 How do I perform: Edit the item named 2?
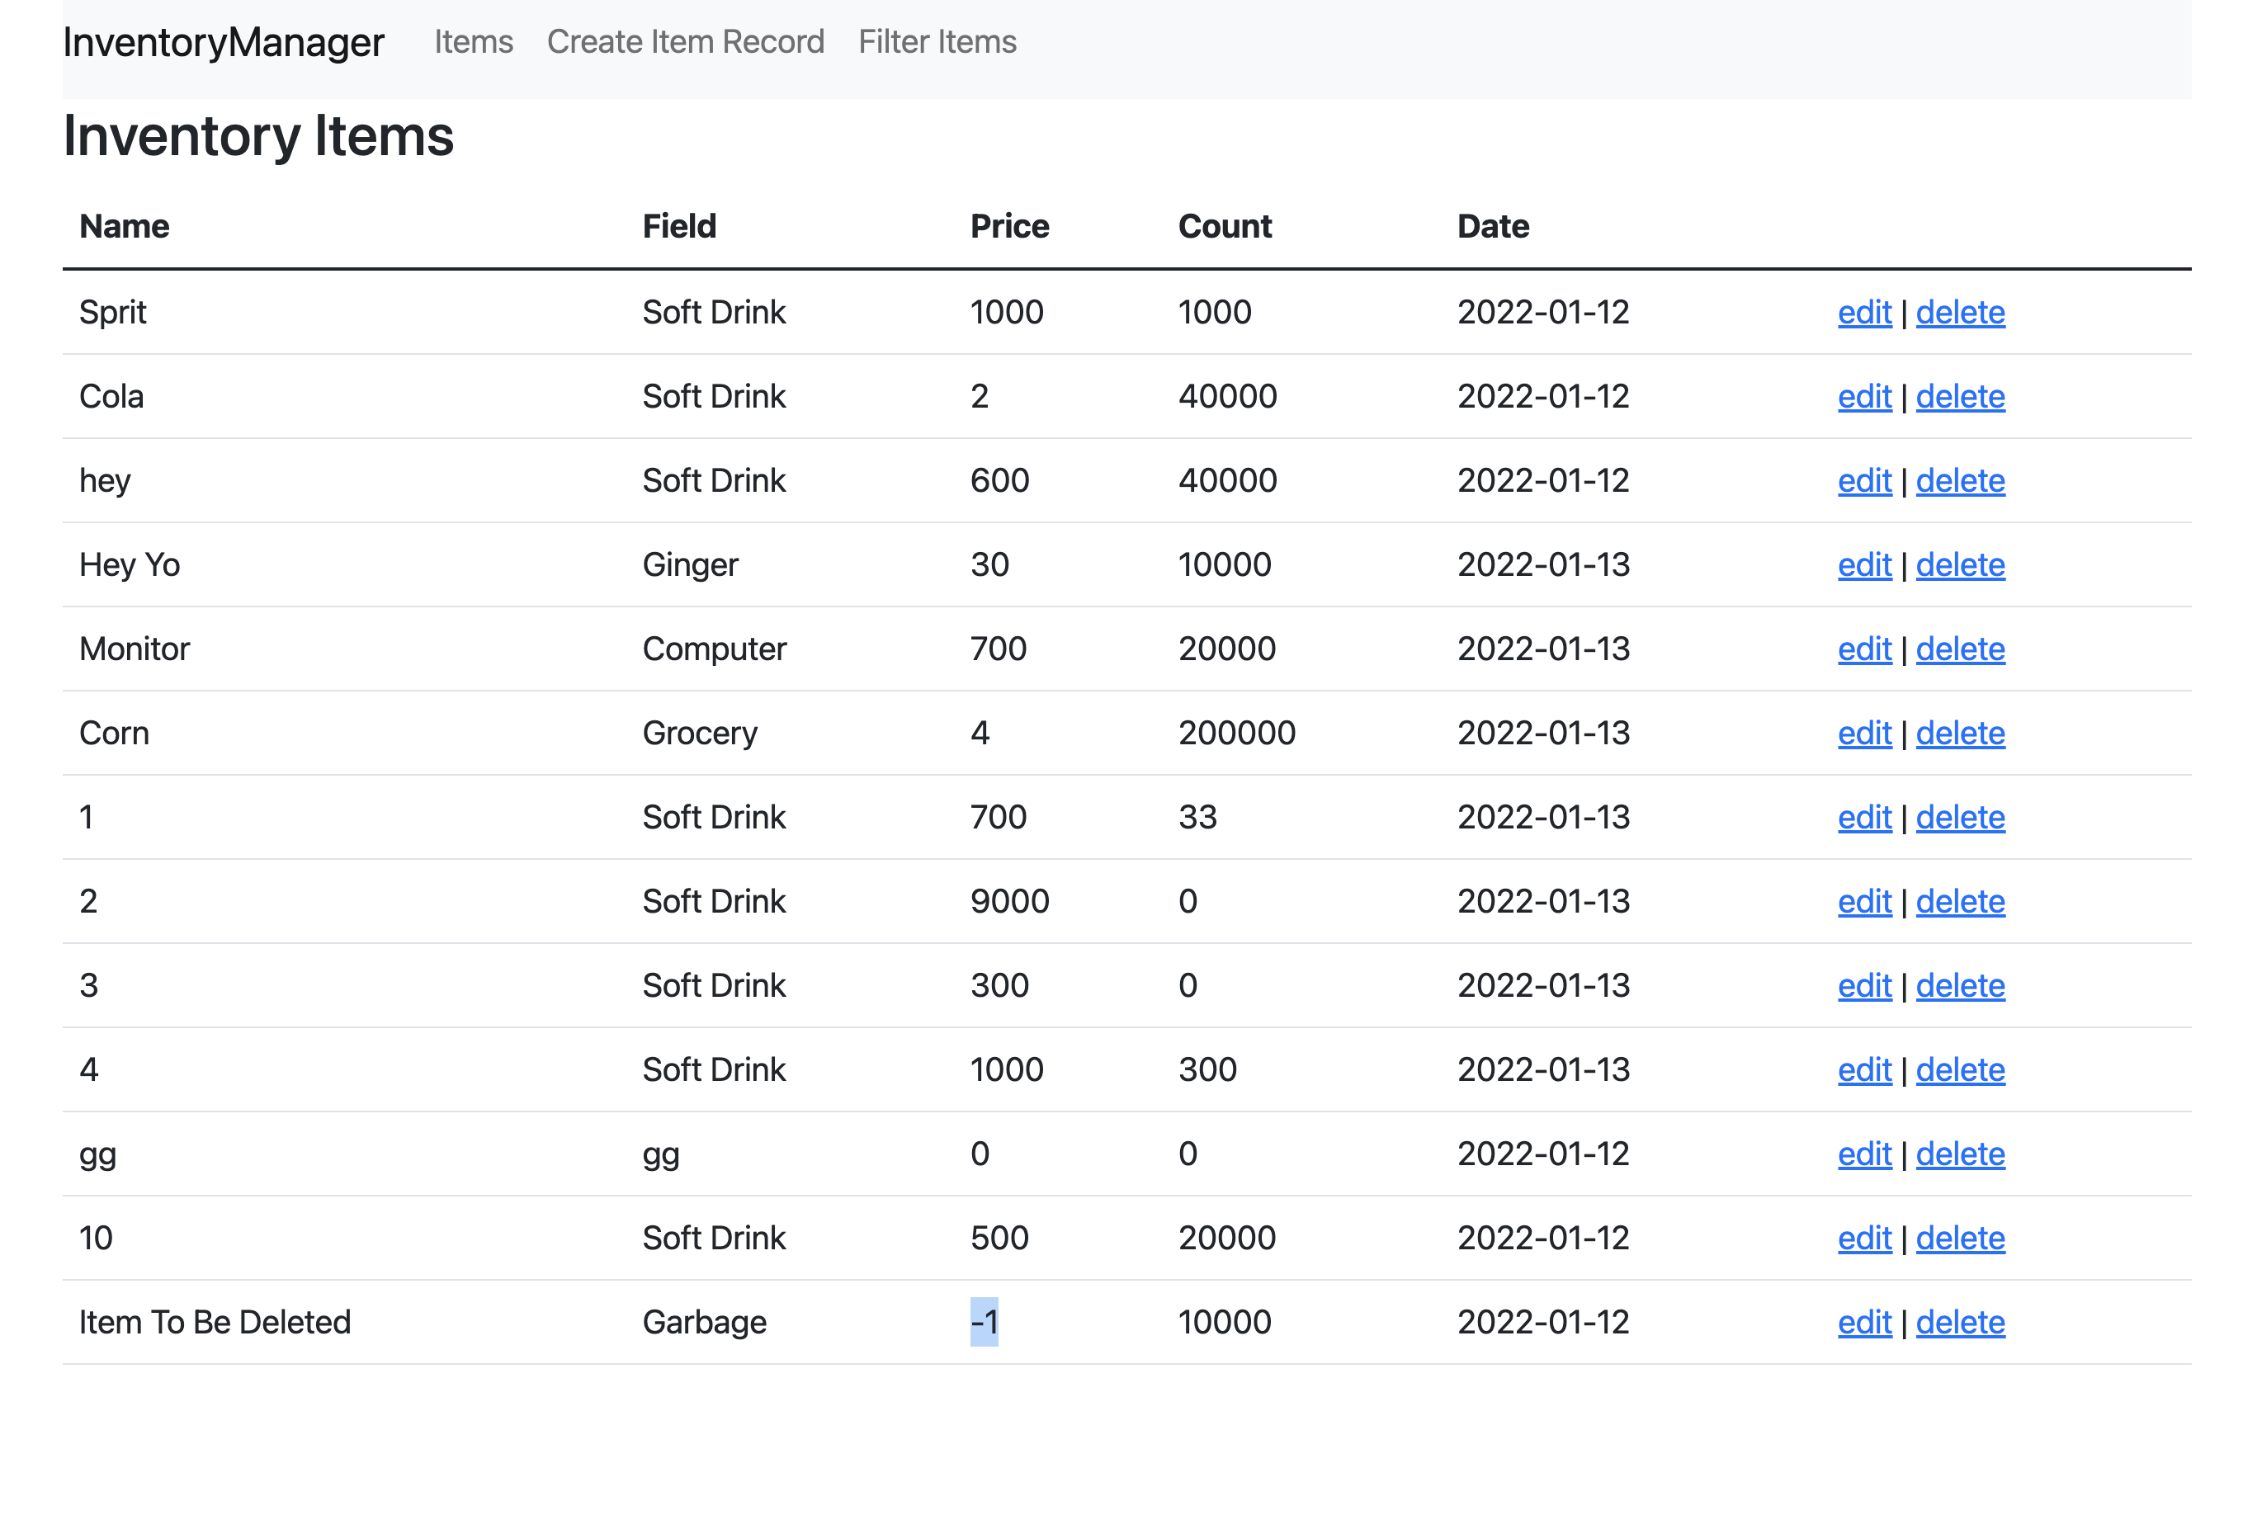click(1863, 901)
